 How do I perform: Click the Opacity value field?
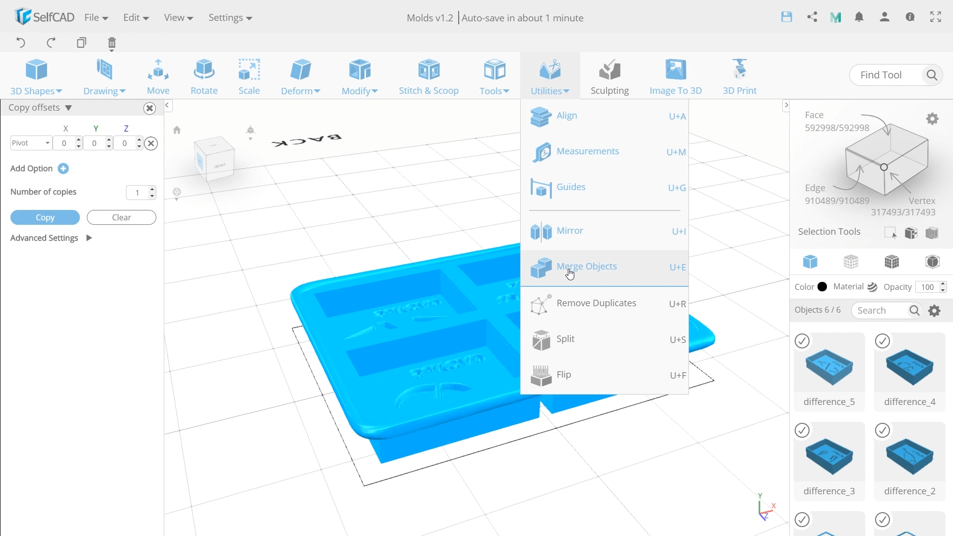[x=927, y=287]
